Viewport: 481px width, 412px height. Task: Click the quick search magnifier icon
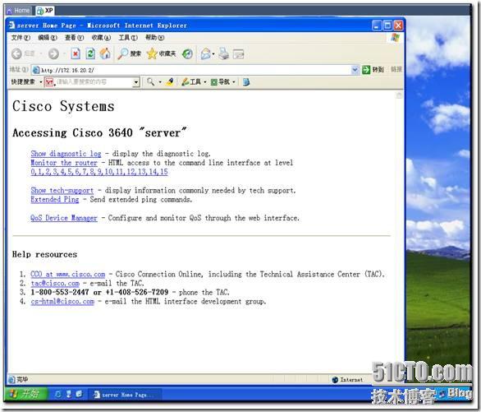tap(150, 81)
